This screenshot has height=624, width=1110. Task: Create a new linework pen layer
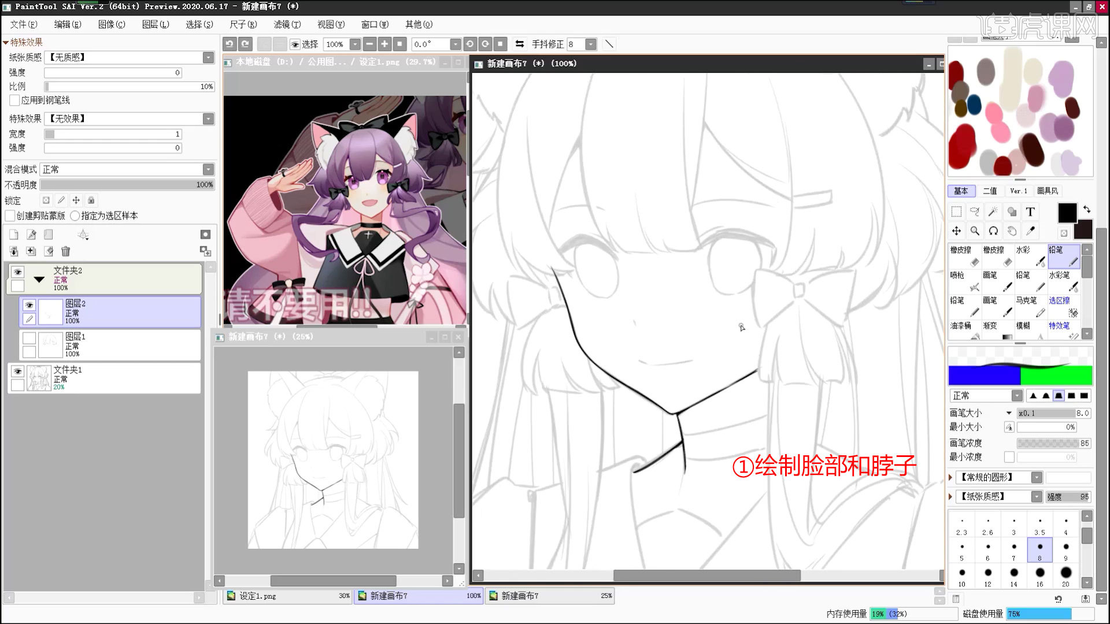pos(31,235)
